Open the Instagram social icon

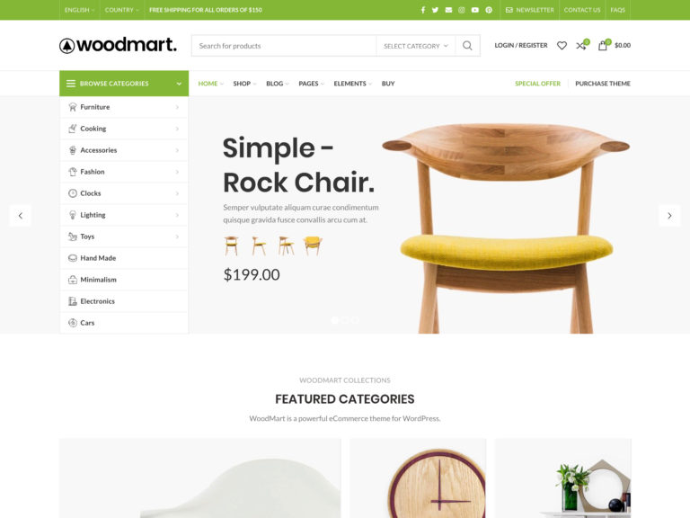coord(462,10)
